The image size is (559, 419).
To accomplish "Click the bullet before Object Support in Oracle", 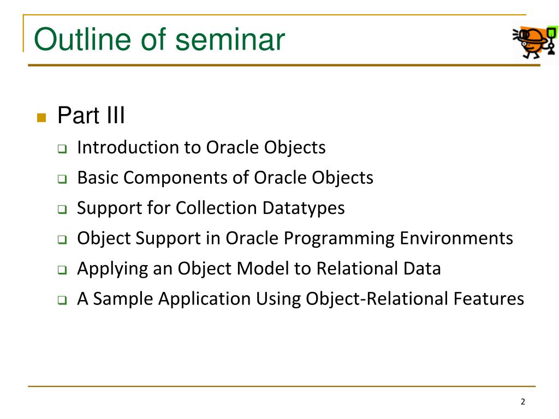I will (62, 240).
